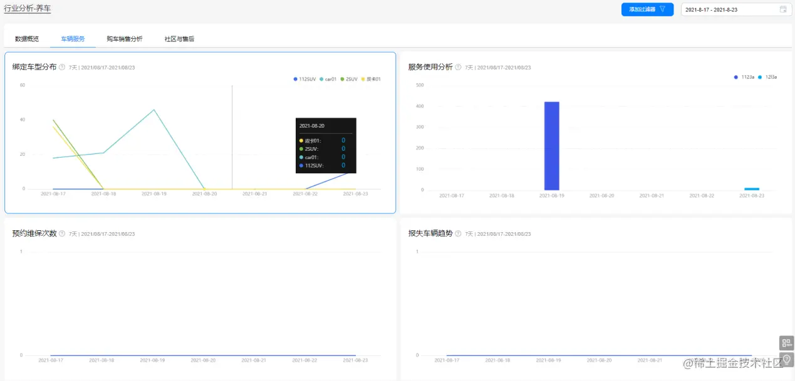The width and height of the screenshot is (795, 381).
Task: Click help icon next to 绑定车型分布
Action: pos(62,67)
